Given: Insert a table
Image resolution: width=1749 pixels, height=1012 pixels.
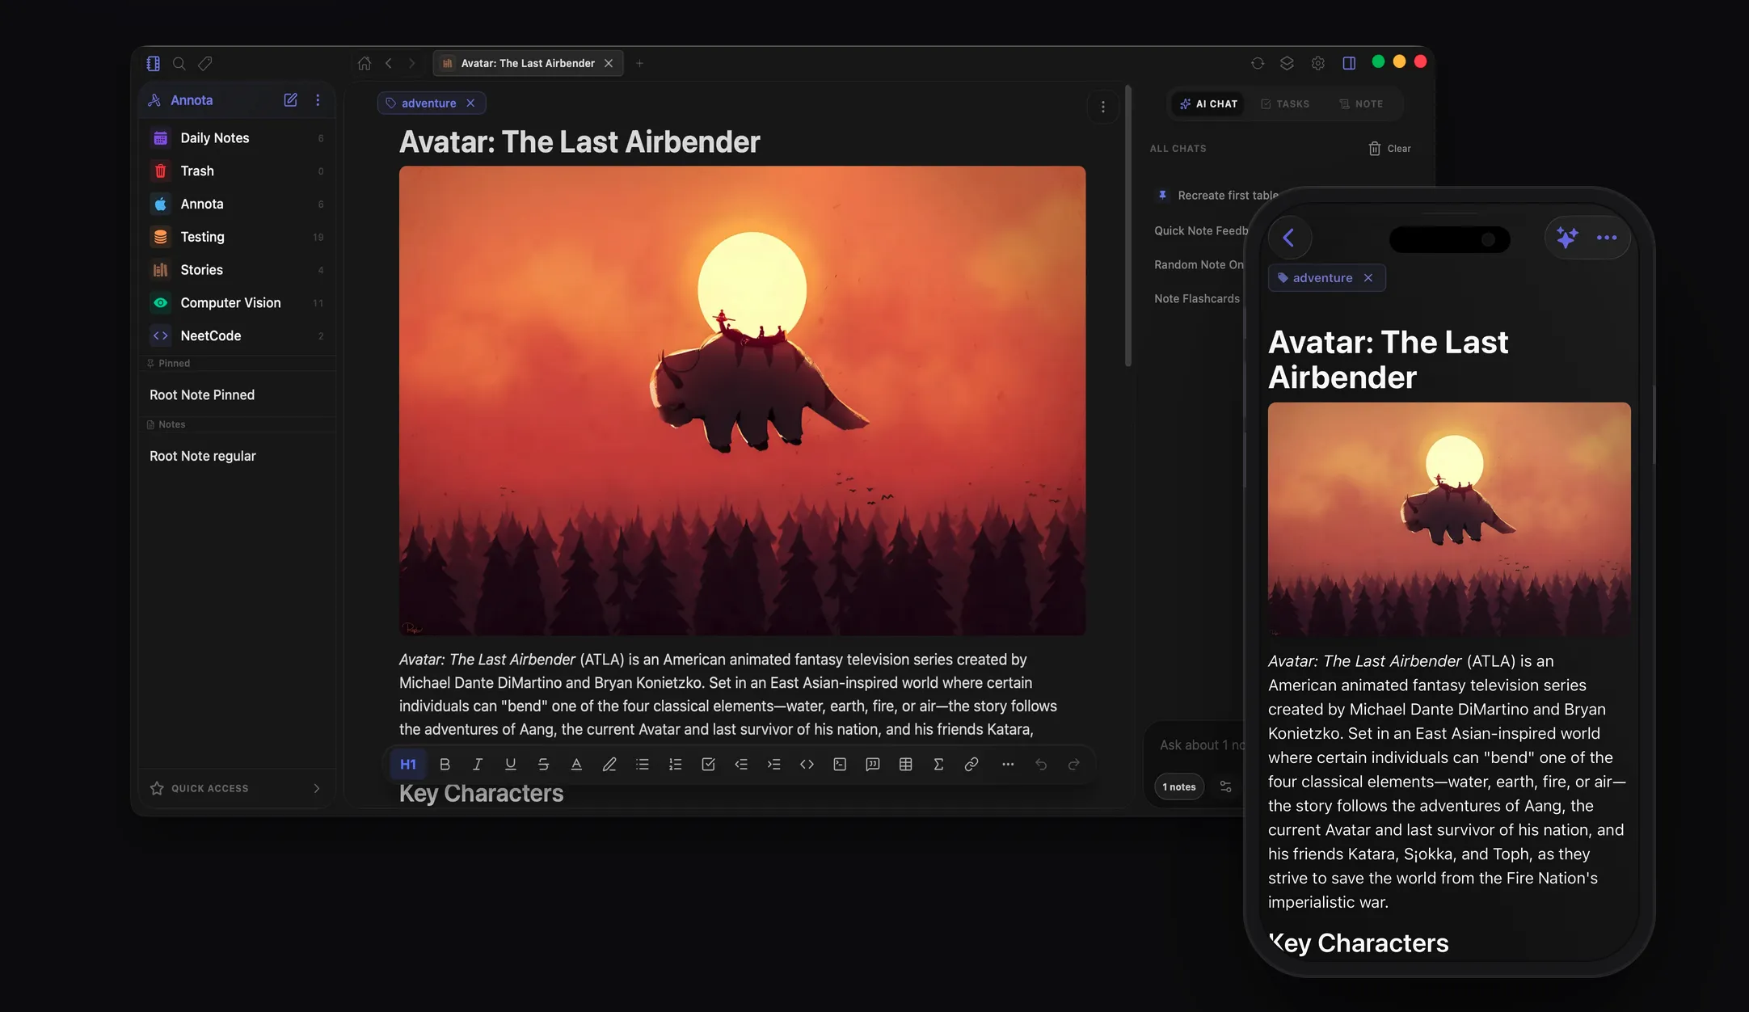Looking at the screenshot, I should [906, 765].
